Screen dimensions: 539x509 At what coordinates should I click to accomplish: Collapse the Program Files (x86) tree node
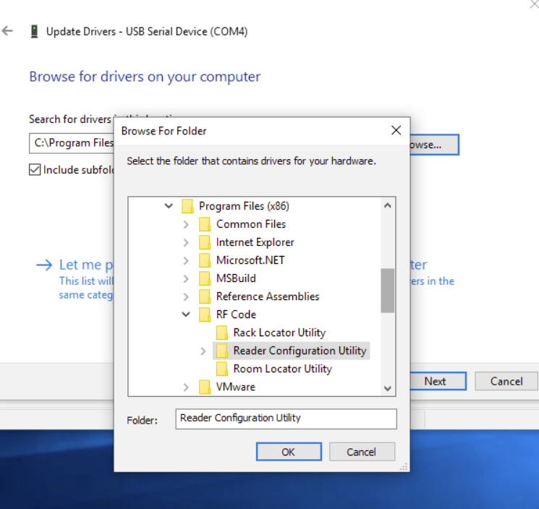point(169,206)
